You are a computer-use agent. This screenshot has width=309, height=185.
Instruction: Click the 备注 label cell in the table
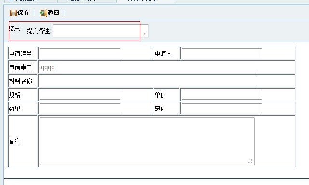23,141
